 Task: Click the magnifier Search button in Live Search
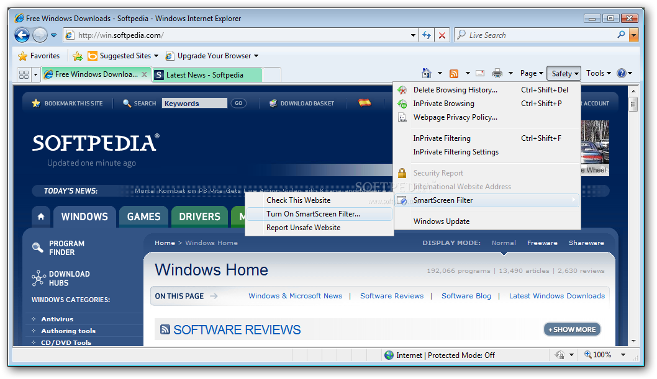621,35
